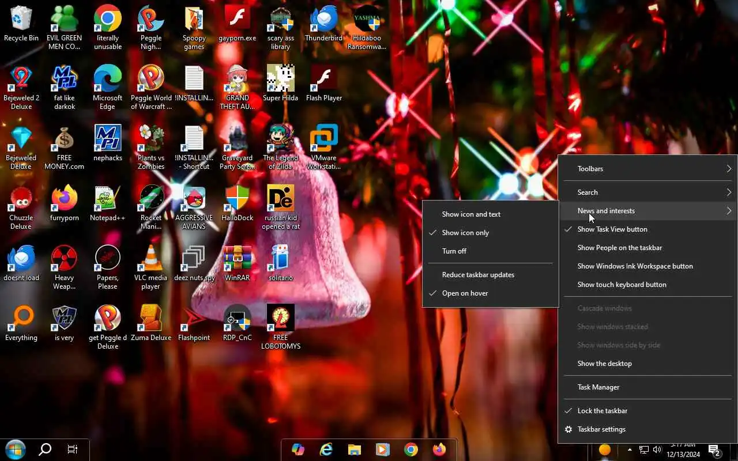This screenshot has width=738, height=461.
Task: Select the AGGRESSIVE AVIANS desktop icon
Action: coord(194,207)
